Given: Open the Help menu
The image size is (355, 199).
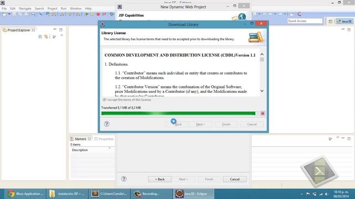Looking at the screenshot, I should [x=88, y=8].
